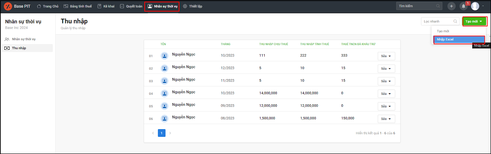The width and height of the screenshot is (491, 154).
Task: Open the user avatar menu
Action: click(475, 6)
